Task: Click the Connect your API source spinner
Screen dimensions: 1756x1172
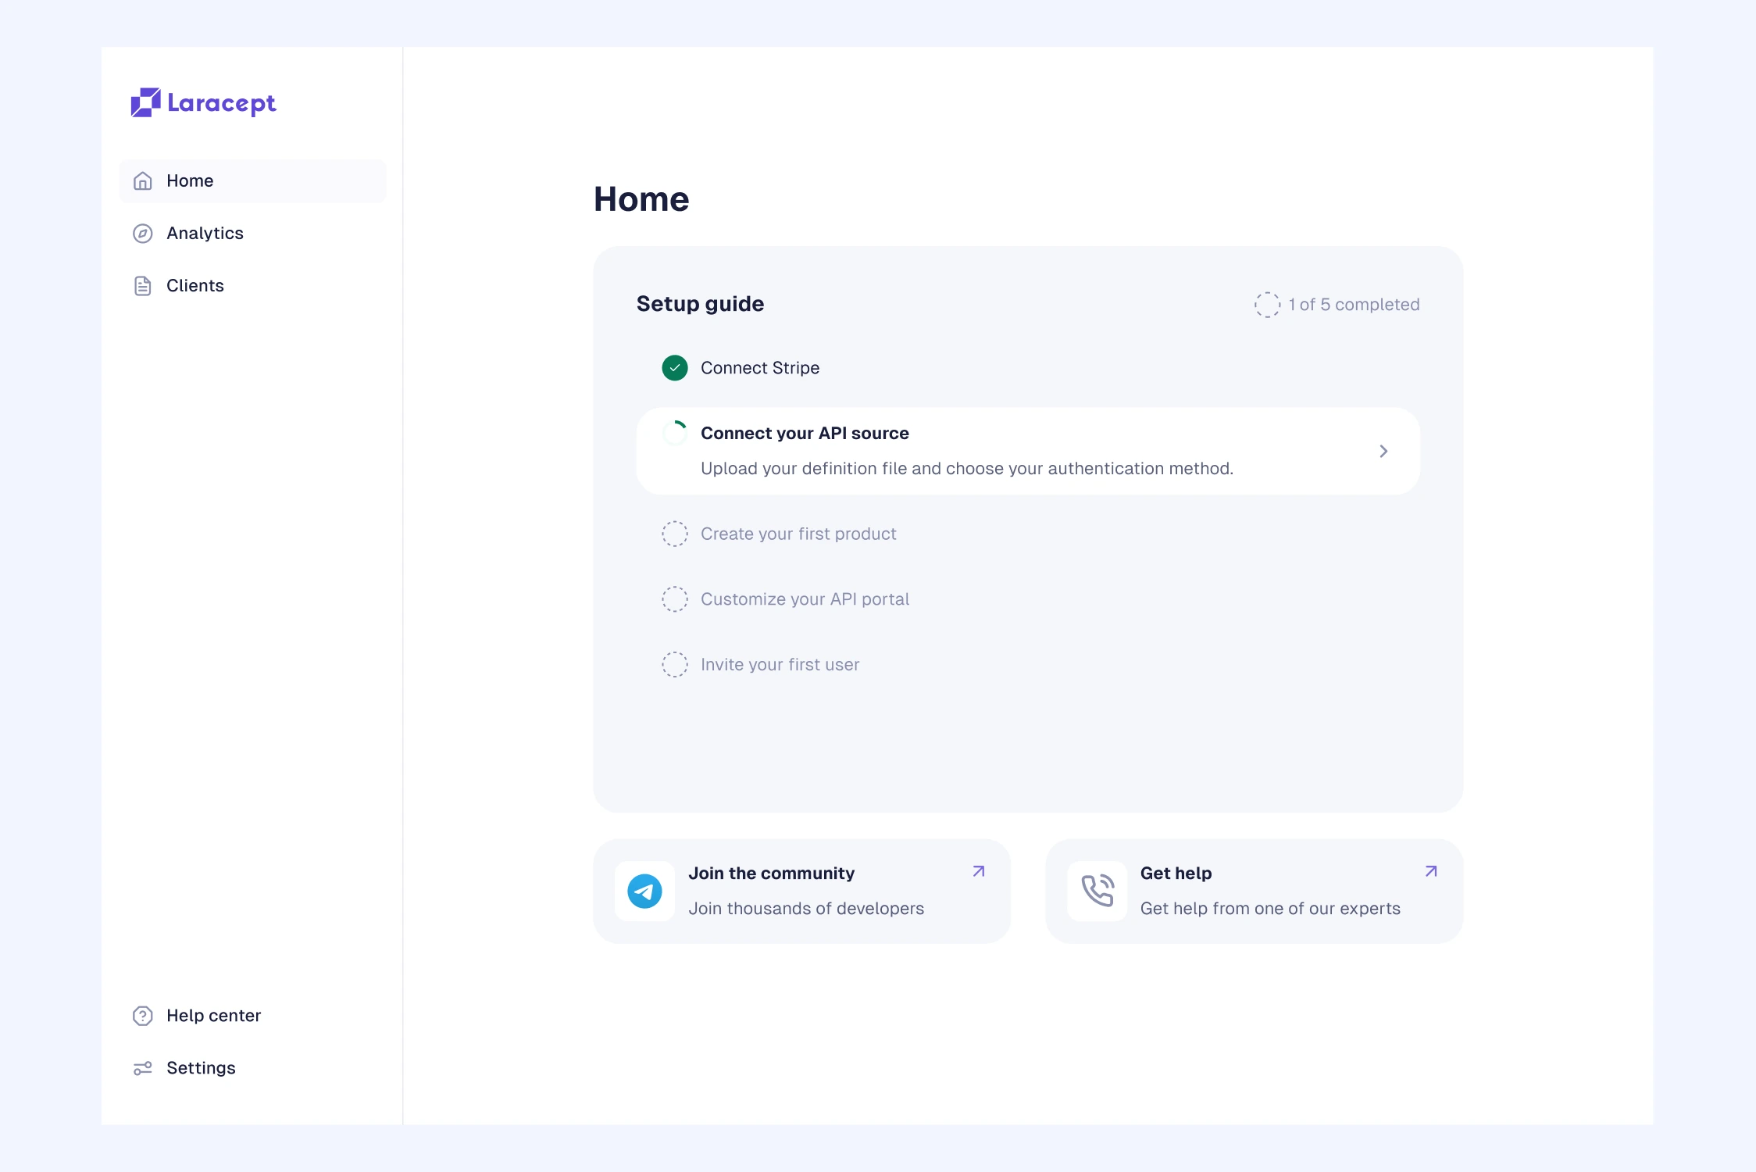Action: pos(675,434)
